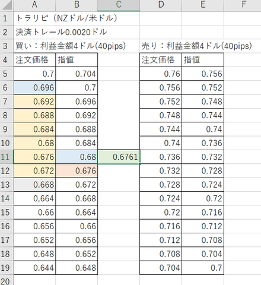Select cell E7 with value 0.748
The height and width of the screenshot is (285, 261).
[203, 102]
